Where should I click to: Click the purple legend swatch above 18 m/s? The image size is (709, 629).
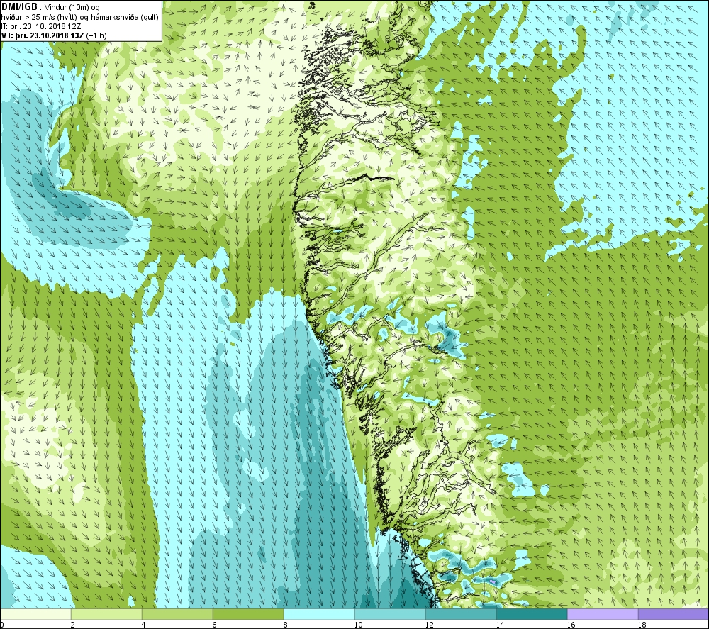pyautogui.click(x=674, y=614)
